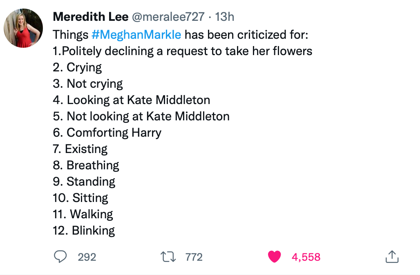Open tweet via 'Politely declining' line

click(x=182, y=51)
